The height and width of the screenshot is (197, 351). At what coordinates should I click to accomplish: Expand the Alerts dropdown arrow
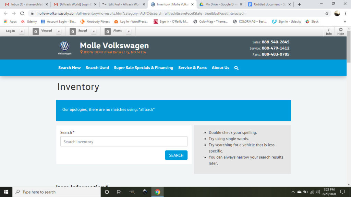[129, 31]
